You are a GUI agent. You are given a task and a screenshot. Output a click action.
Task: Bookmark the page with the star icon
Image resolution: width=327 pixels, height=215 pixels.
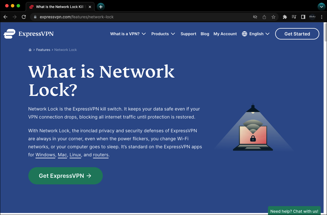(x=273, y=17)
